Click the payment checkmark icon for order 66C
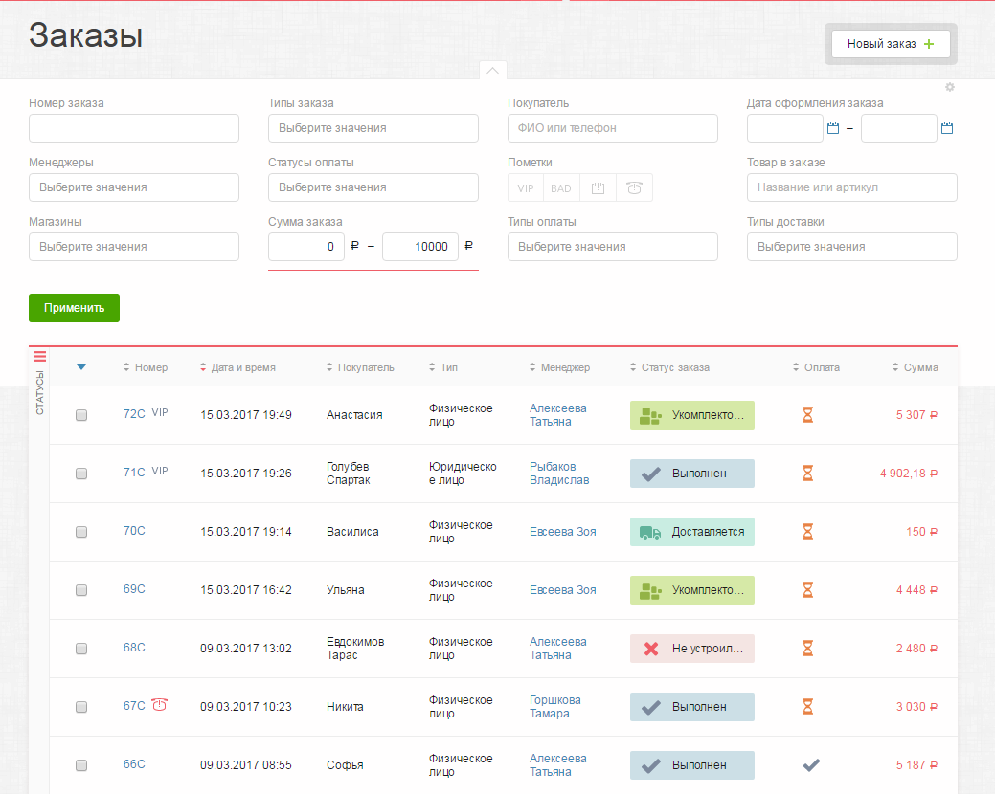Screen dimensions: 995x794 tap(810, 765)
